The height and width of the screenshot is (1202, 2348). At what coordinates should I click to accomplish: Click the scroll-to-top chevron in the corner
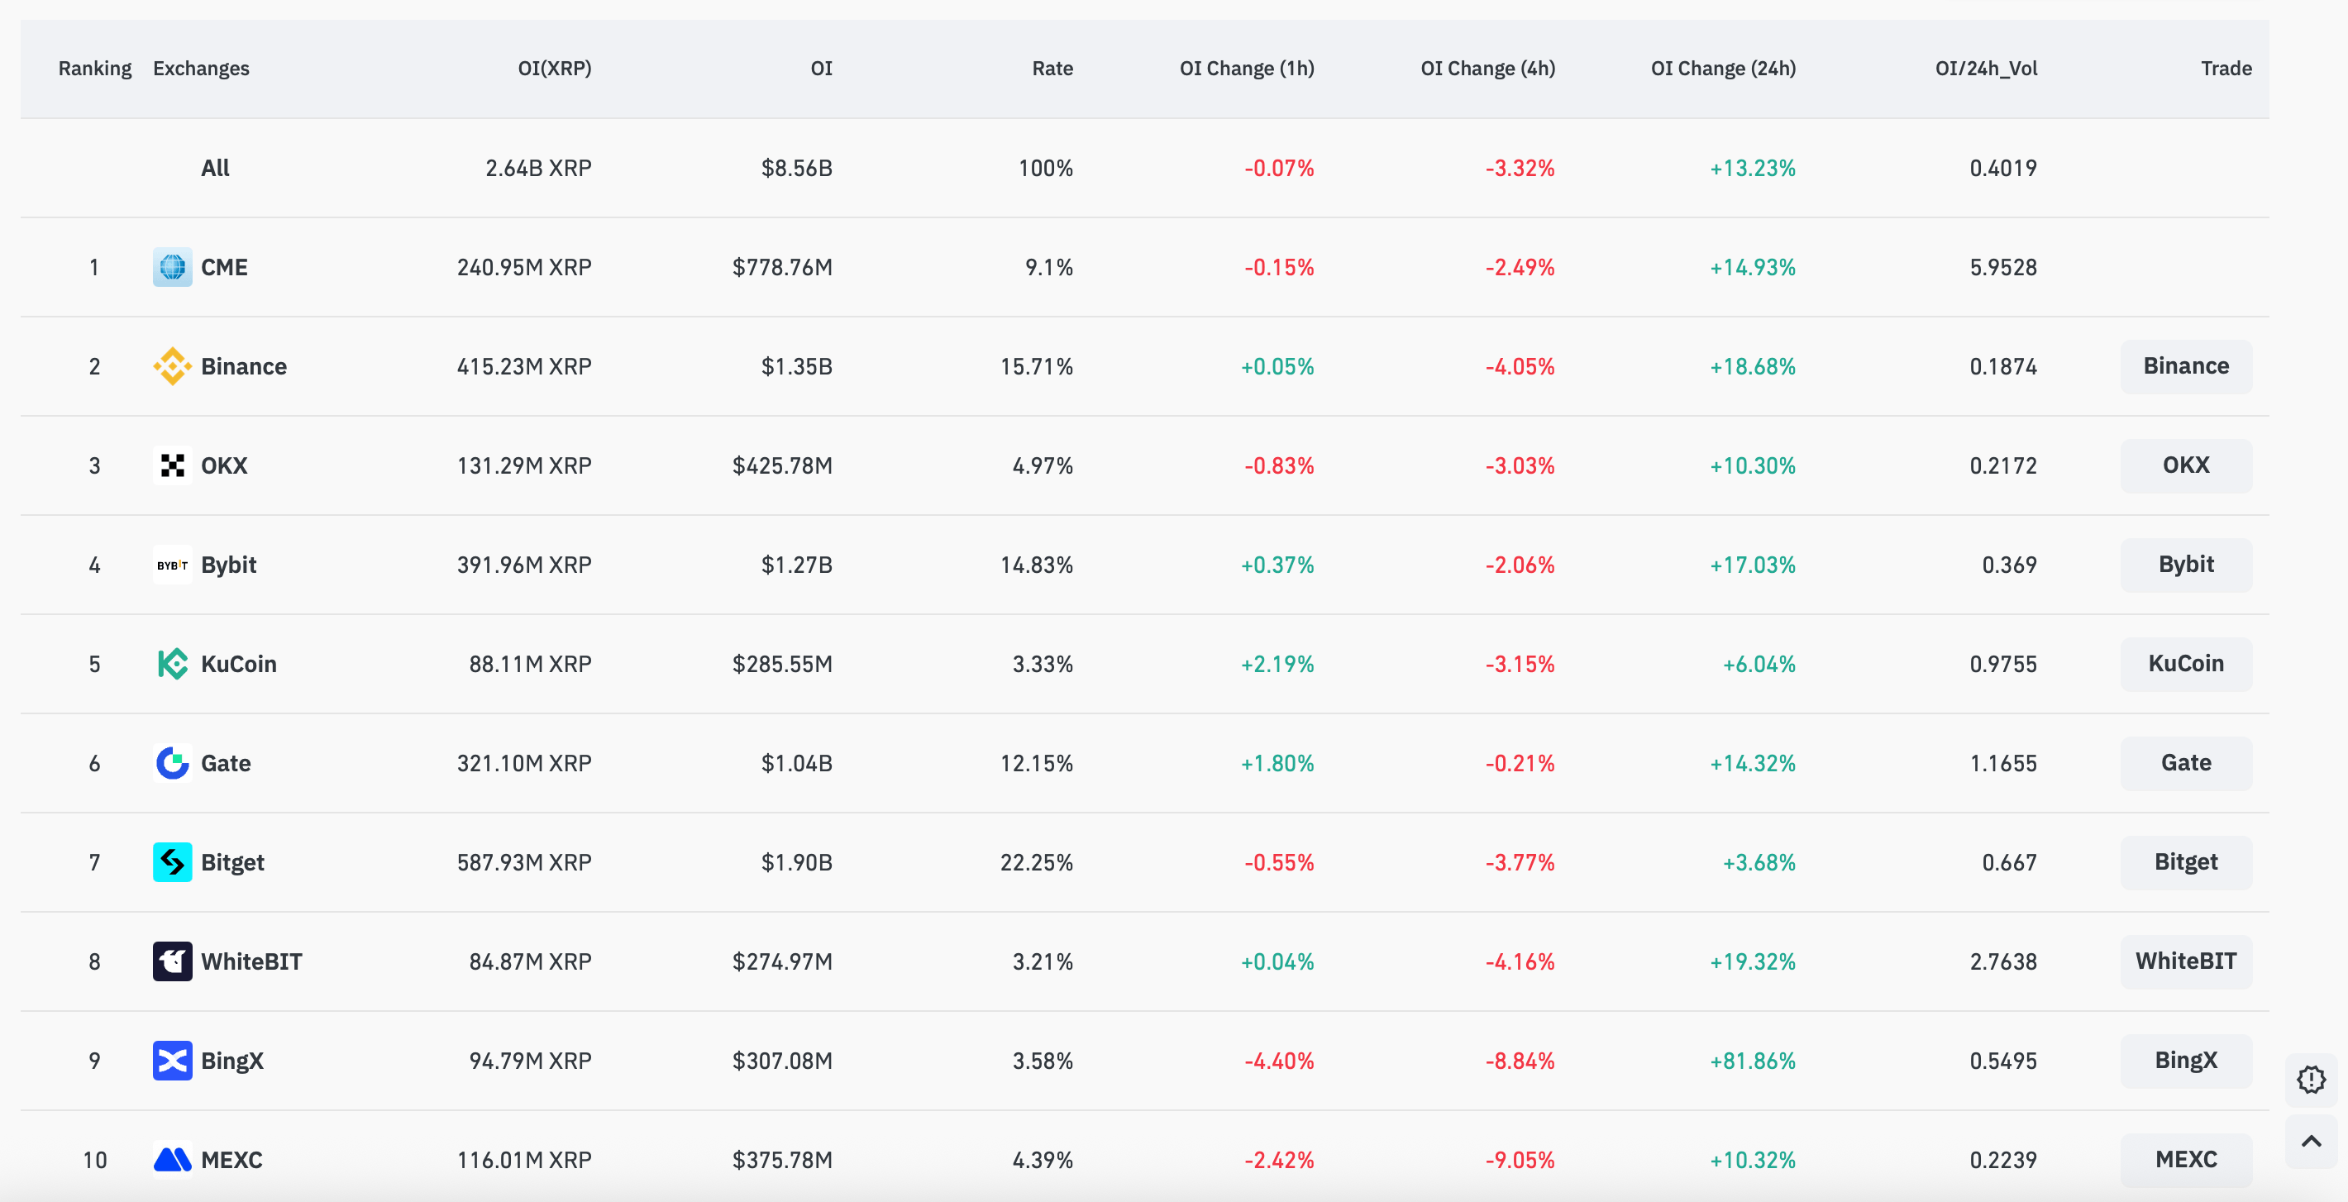[x=2313, y=1141]
